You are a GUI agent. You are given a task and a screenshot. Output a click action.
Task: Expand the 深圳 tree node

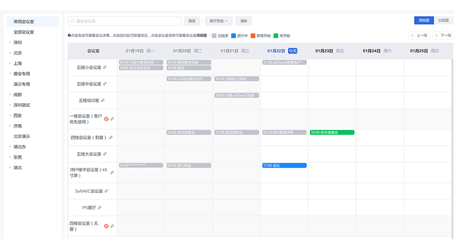coord(10,42)
